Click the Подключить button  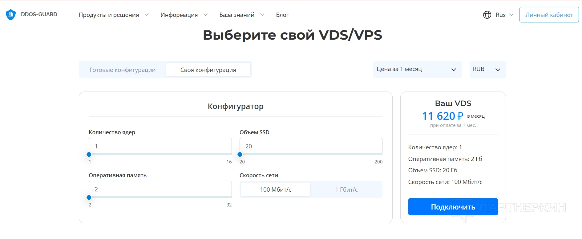point(453,207)
